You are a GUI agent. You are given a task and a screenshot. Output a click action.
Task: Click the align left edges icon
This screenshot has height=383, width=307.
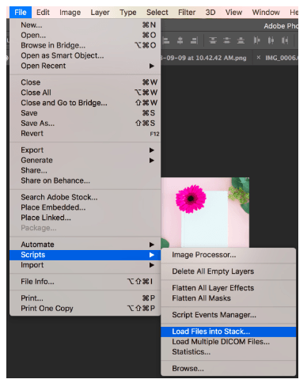point(166,40)
